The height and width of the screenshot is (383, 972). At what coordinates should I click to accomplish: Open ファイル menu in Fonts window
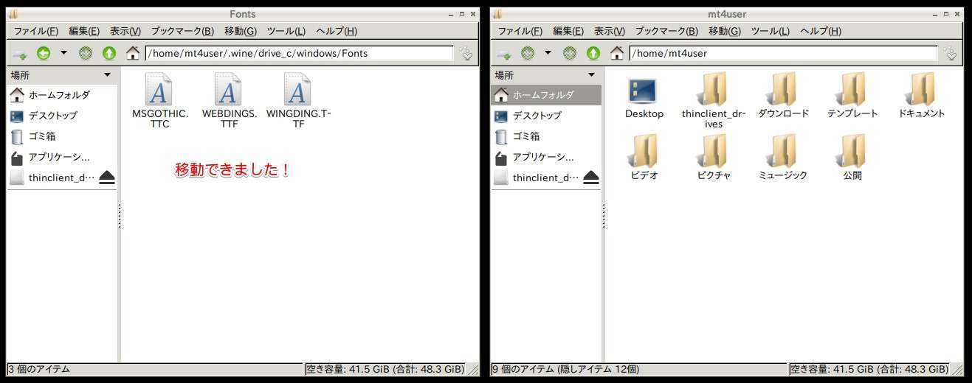(x=36, y=31)
